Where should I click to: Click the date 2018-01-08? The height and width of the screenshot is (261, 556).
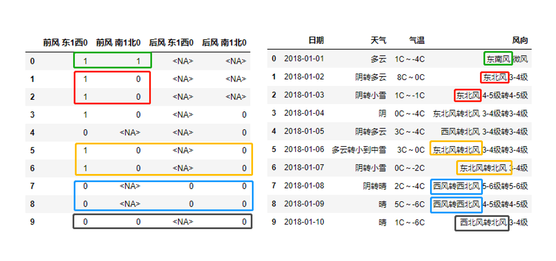coord(304,186)
